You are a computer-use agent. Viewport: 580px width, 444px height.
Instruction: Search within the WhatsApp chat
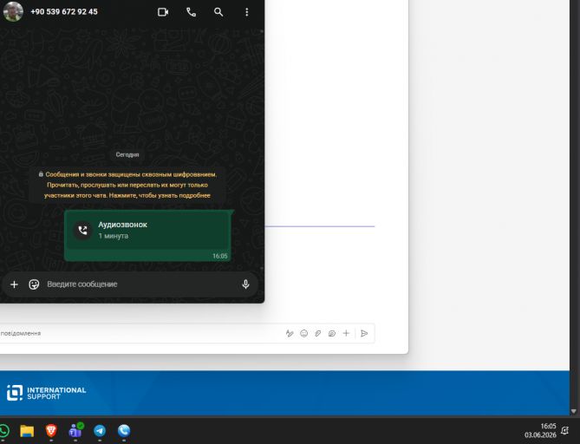click(x=218, y=12)
